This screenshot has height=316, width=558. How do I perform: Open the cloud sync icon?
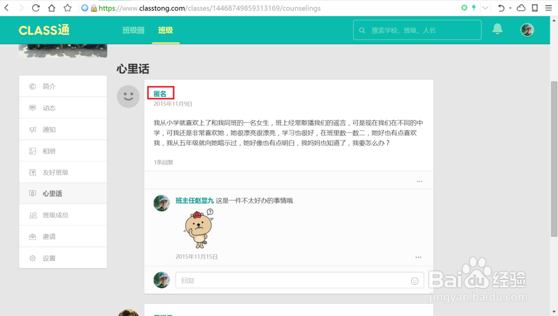click(521, 8)
